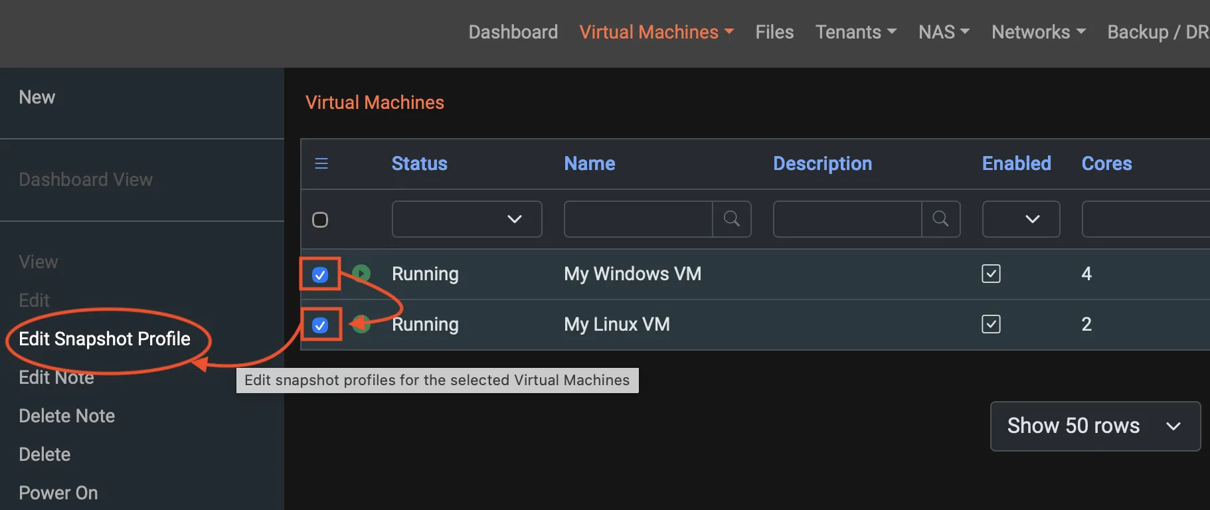Focus the Description filter text field
Screen dimensions: 1210x510
(847, 219)
